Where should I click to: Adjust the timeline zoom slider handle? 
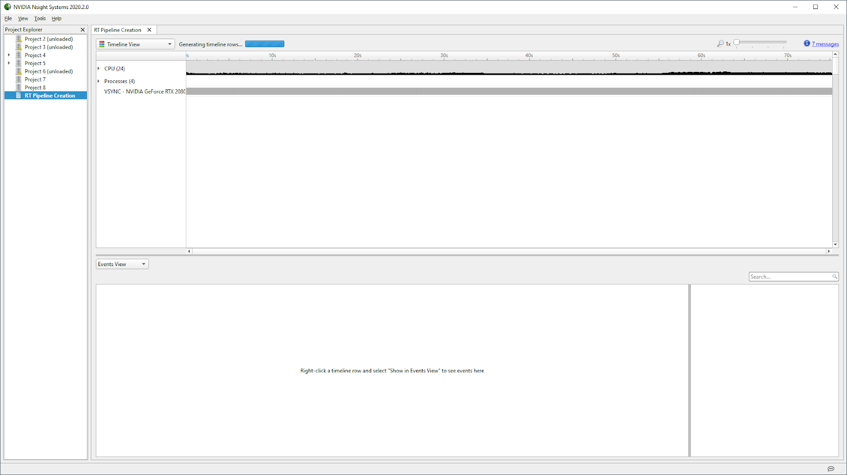(x=736, y=42)
